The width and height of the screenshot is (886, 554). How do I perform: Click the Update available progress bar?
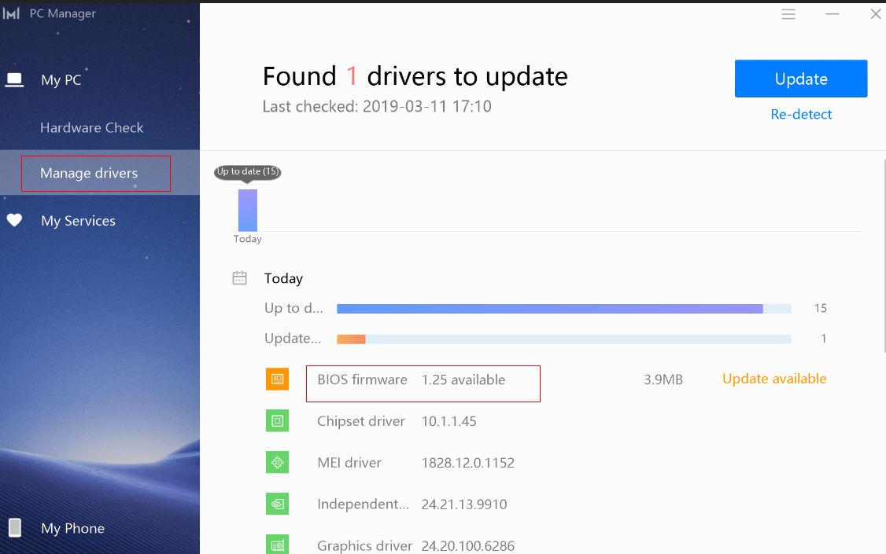(563, 339)
